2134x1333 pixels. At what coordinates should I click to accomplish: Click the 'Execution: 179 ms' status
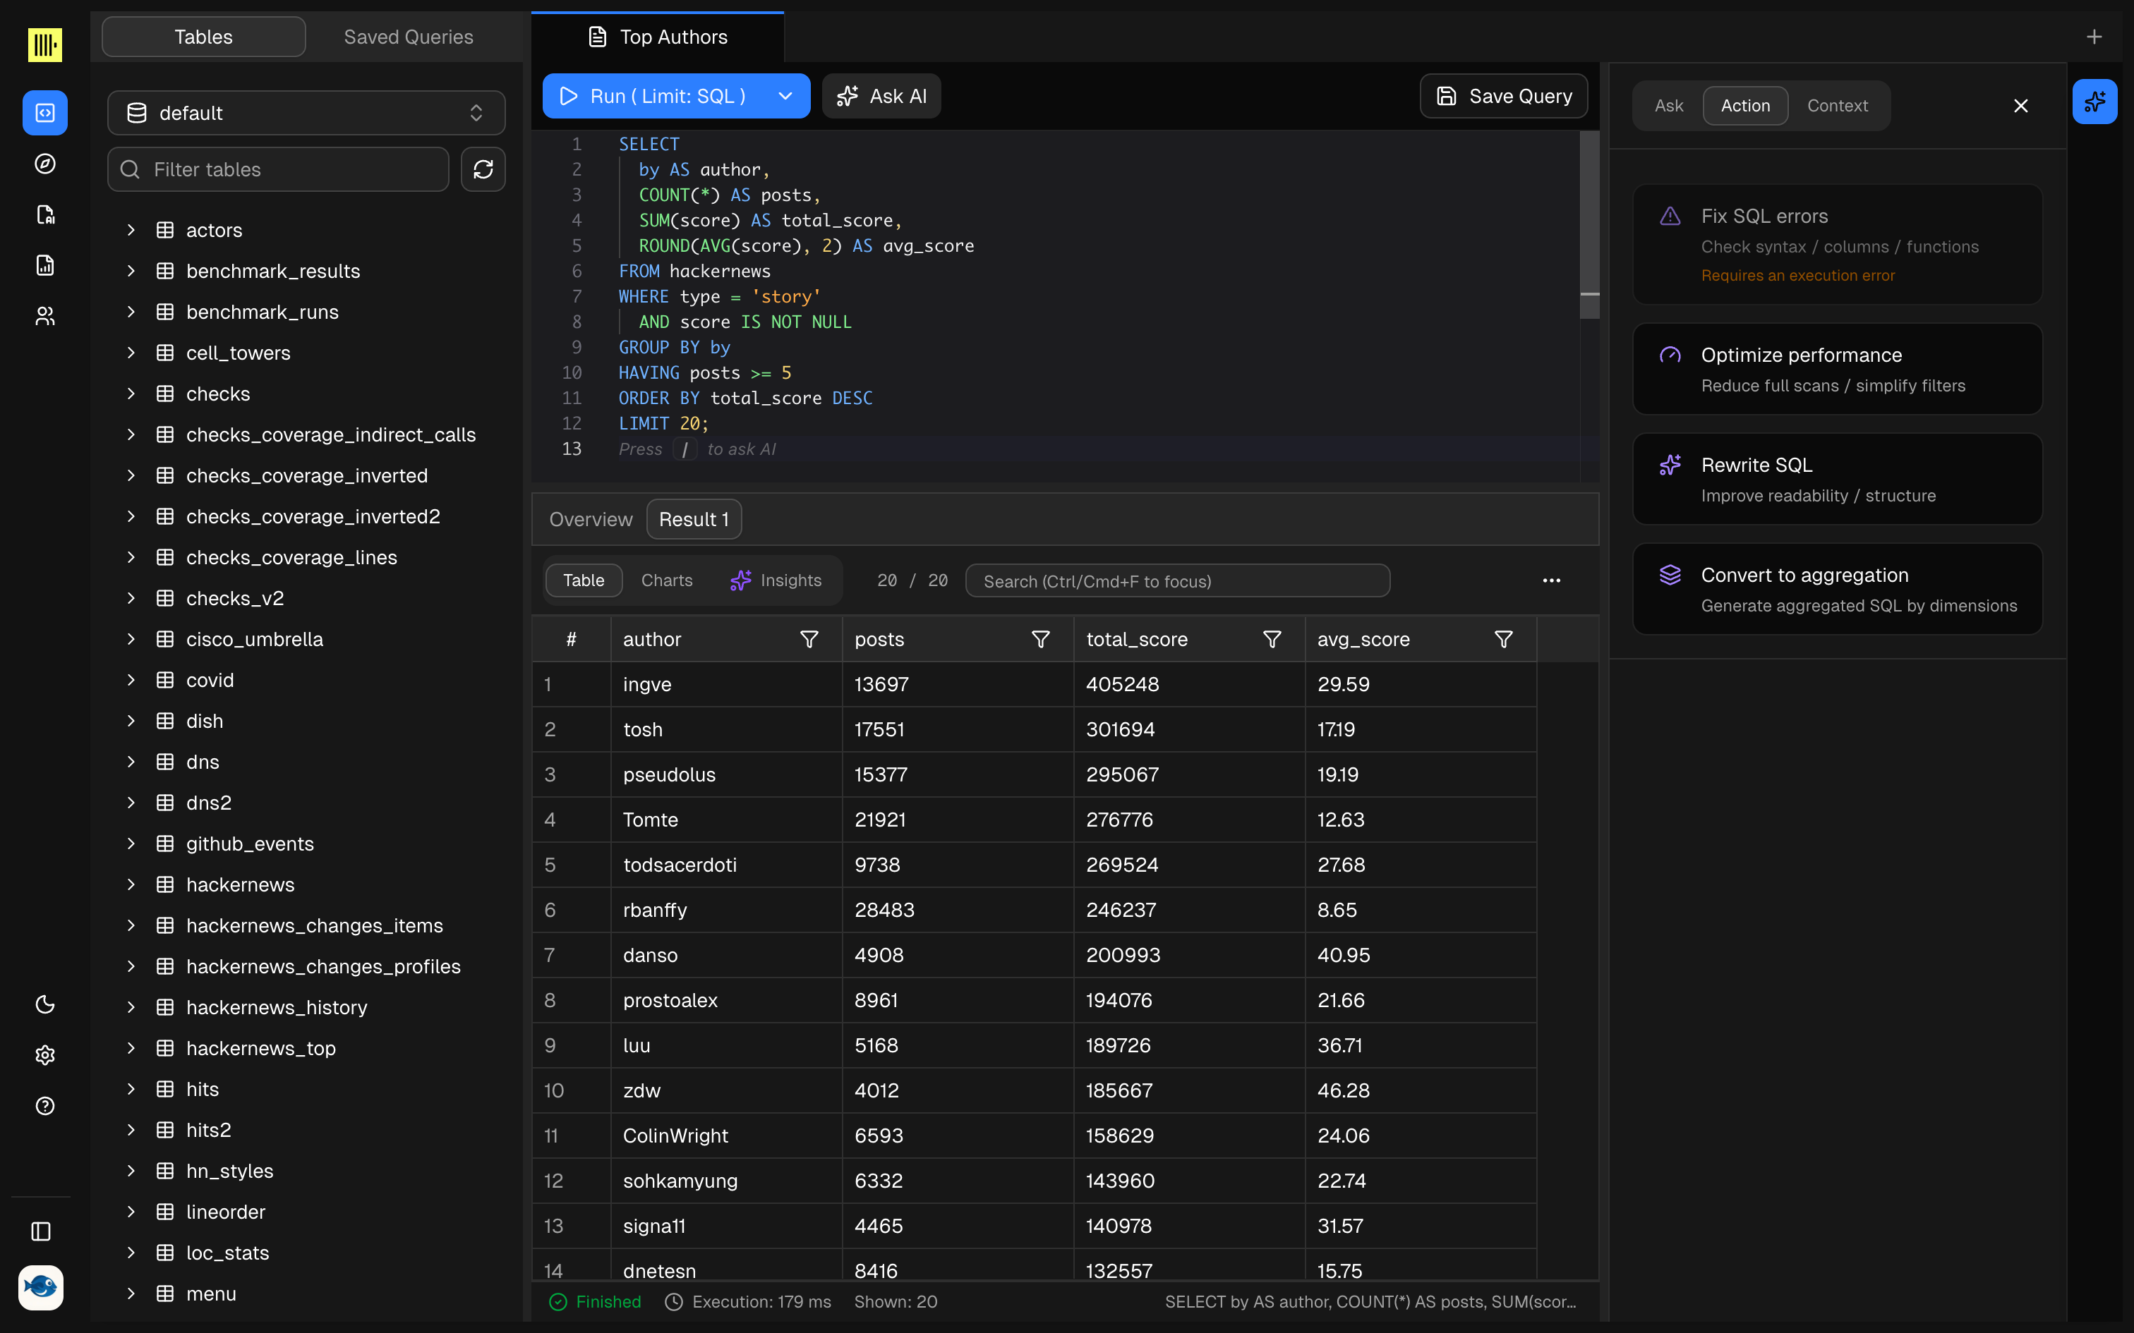click(x=748, y=1301)
